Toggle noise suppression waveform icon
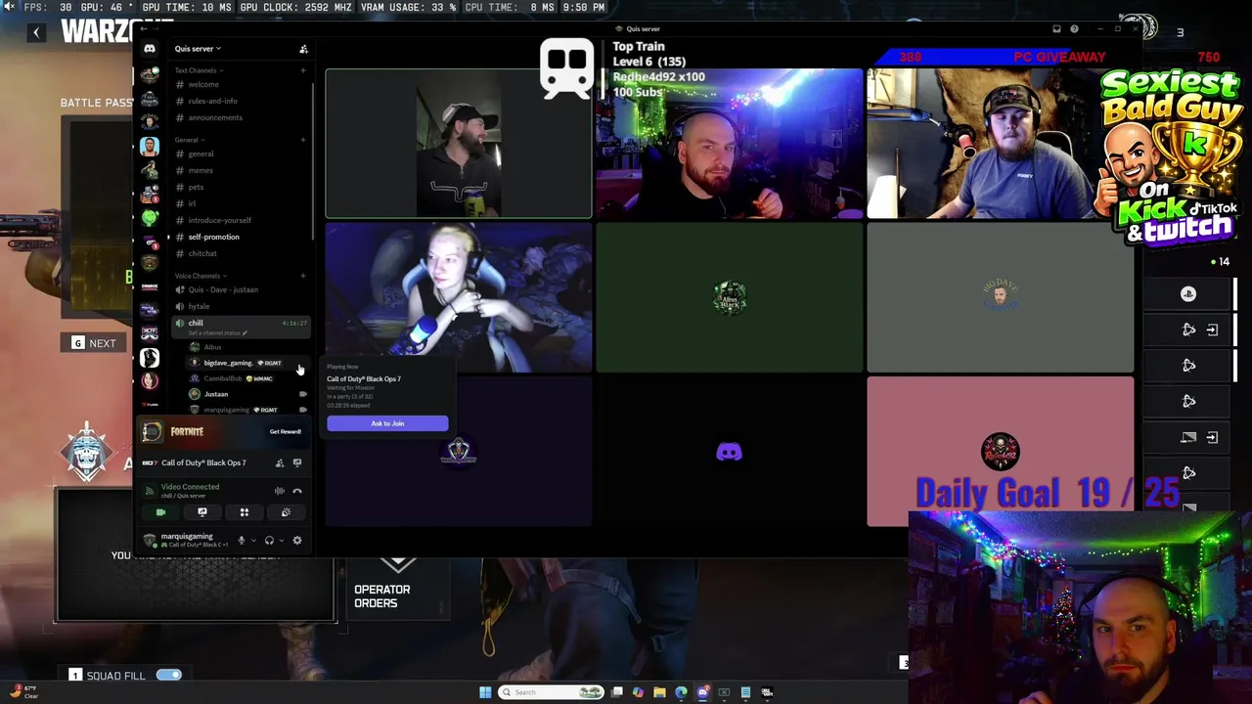 (280, 491)
